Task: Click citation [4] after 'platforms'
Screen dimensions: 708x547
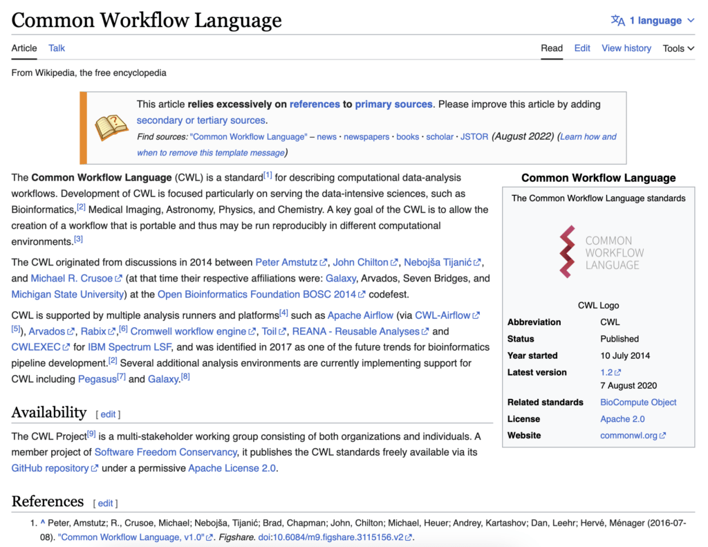Action: click(283, 313)
